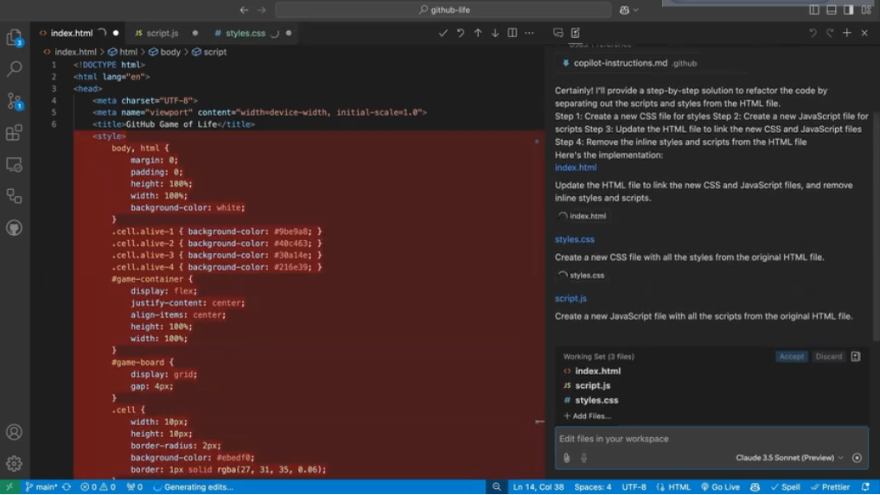Open the Manage settings gear
Viewport: 880px width, 495px height.
click(14, 464)
